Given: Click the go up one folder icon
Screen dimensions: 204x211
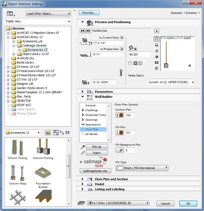Looking at the screenshot, I should point(48,133).
